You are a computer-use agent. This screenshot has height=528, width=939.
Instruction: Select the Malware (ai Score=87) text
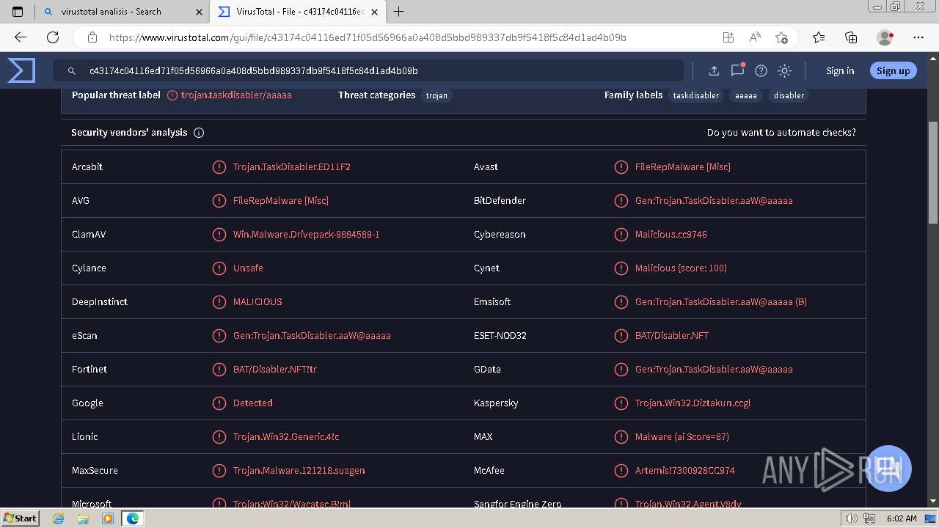[682, 437]
